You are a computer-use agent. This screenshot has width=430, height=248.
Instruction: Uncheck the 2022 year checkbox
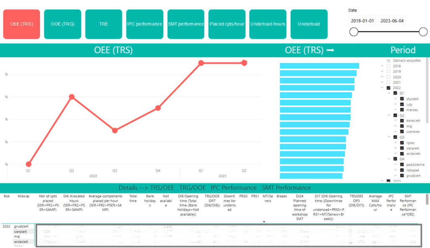pos(388,88)
